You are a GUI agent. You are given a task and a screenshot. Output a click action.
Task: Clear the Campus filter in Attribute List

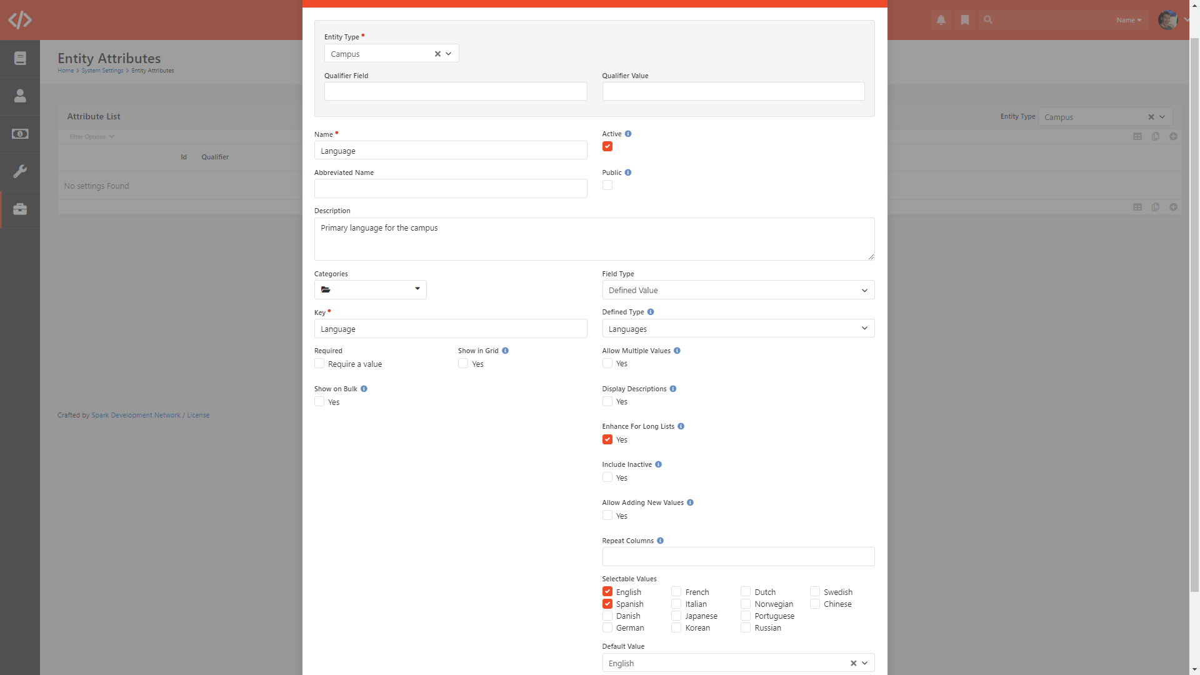click(x=1151, y=117)
